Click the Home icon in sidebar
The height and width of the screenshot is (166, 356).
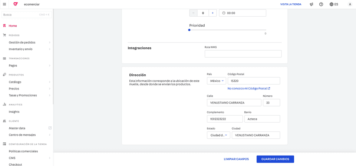click(x=4, y=26)
